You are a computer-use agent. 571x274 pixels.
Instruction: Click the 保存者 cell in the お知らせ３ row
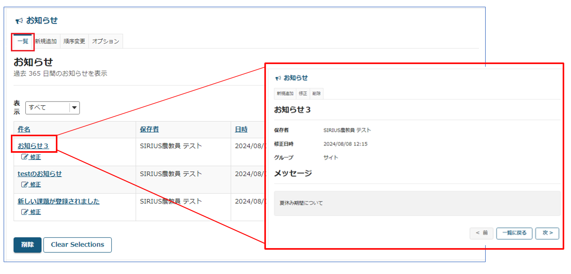point(183,152)
